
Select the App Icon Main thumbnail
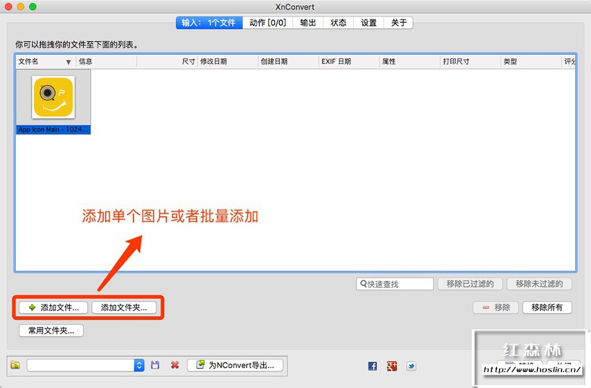pos(53,97)
